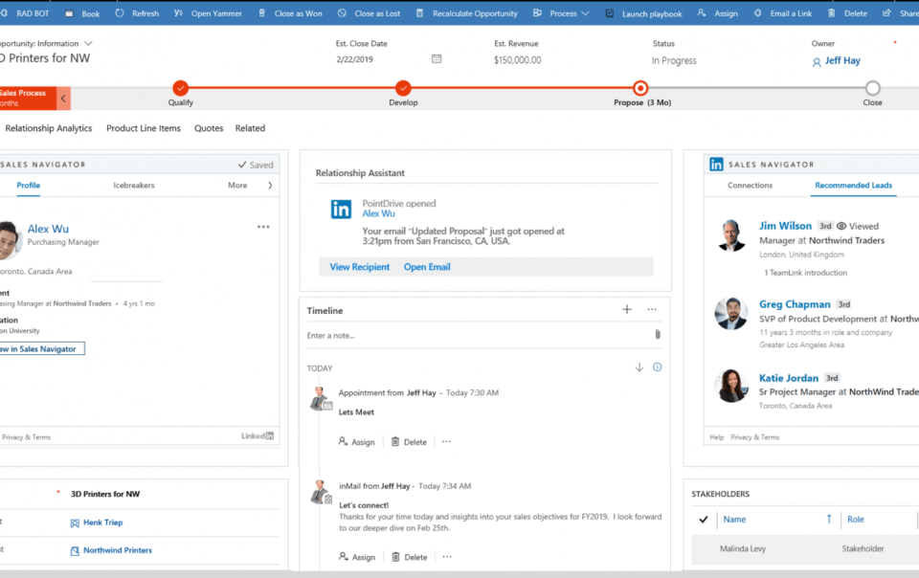
Task: Click the calendar icon beside Est. Close Date
Action: [437, 59]
